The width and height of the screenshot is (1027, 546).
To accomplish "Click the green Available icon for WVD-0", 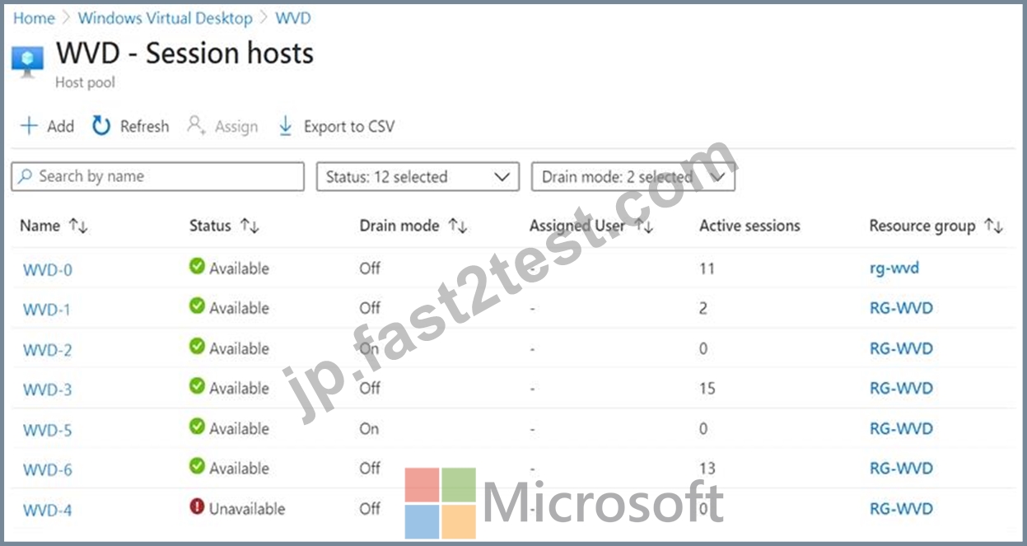I will click(x=197, y=267).
